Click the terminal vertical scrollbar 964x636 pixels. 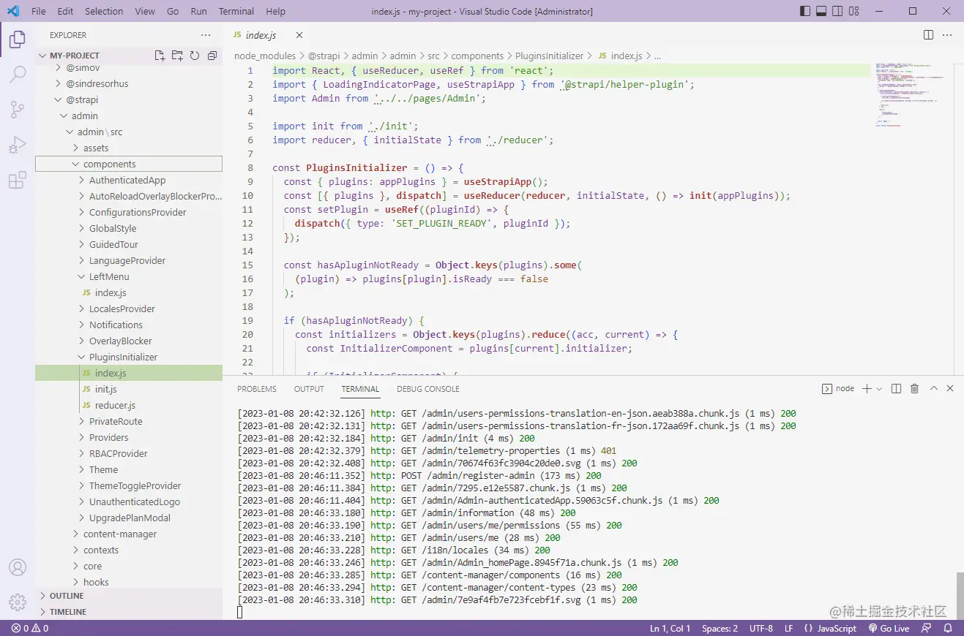[960, 594]
